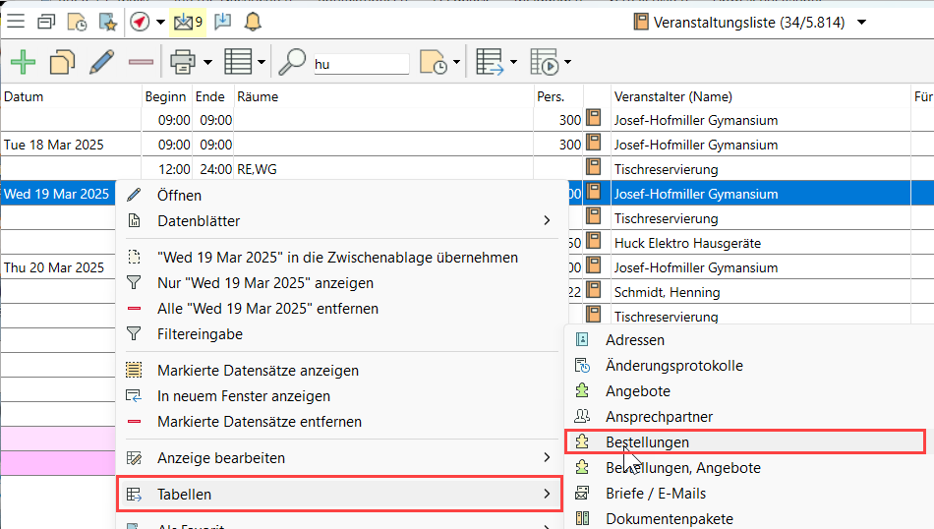Viewport: 934px width, 529px height.
Task: Open the printer dropdown arrow
Action: pyautogui.click(x=207, y=64)
